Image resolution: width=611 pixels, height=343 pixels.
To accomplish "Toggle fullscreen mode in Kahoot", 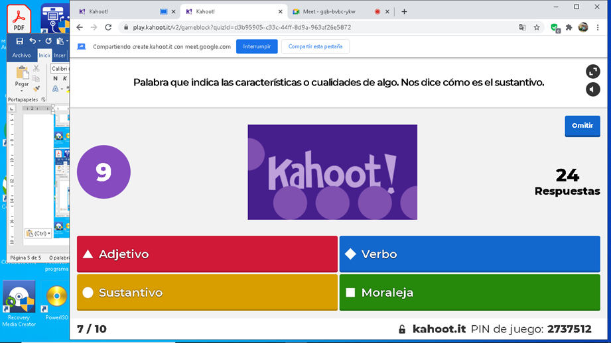I will [x=592, y=71].
